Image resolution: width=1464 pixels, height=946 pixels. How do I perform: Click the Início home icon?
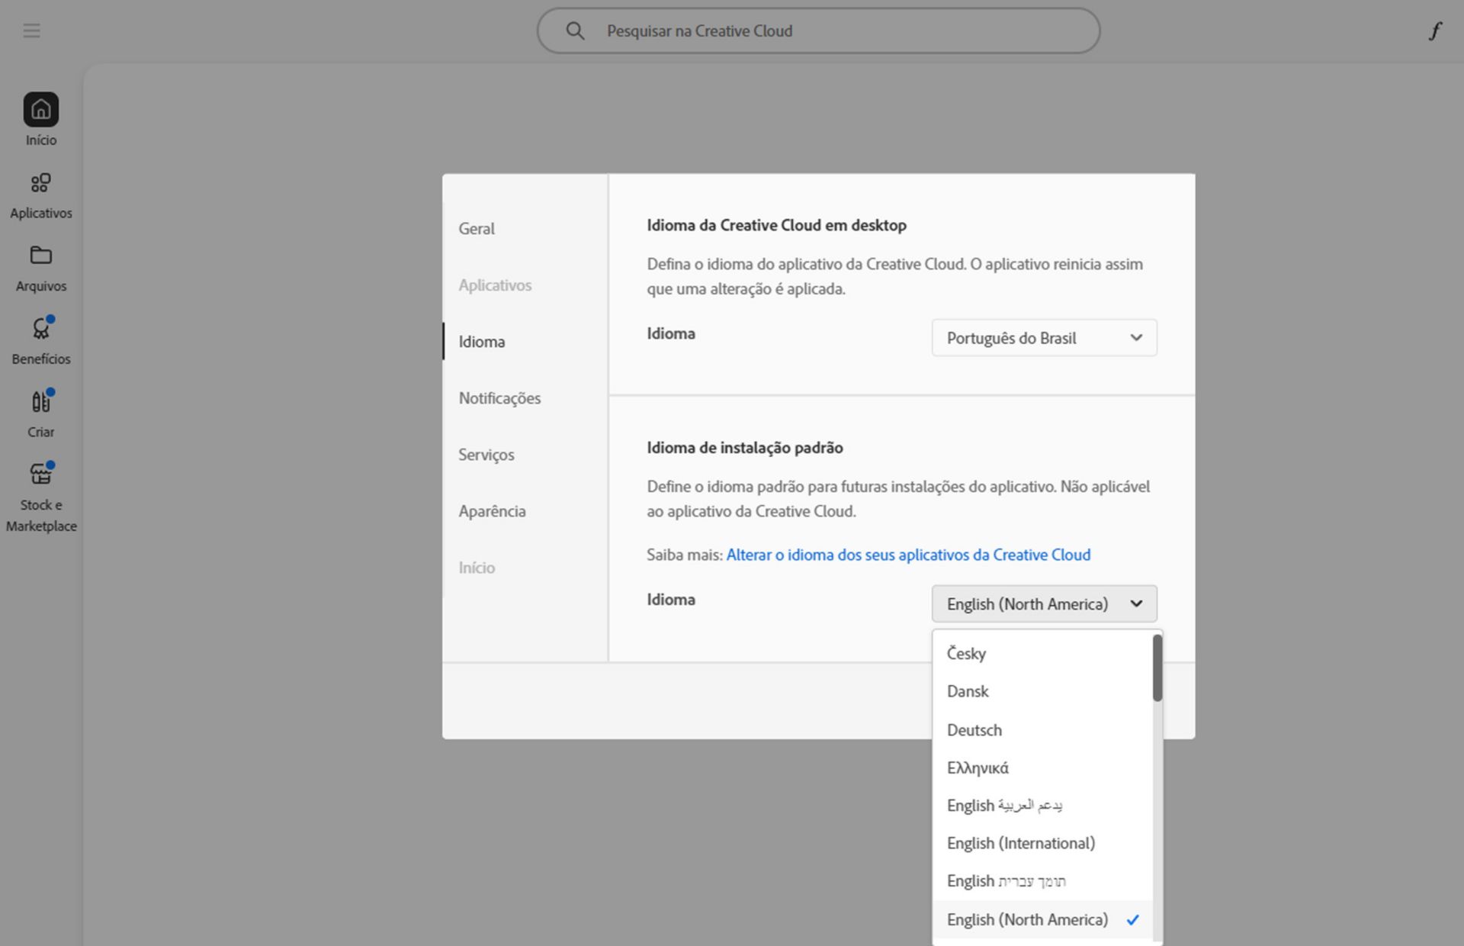pos(41,111)
